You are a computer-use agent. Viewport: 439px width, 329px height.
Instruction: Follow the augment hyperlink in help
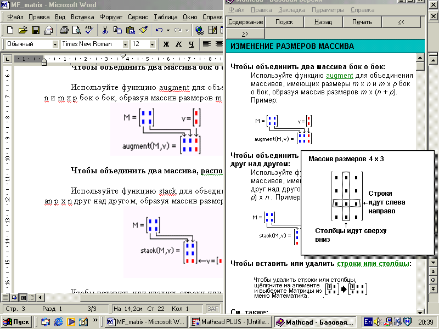click(x=339, y=76)
